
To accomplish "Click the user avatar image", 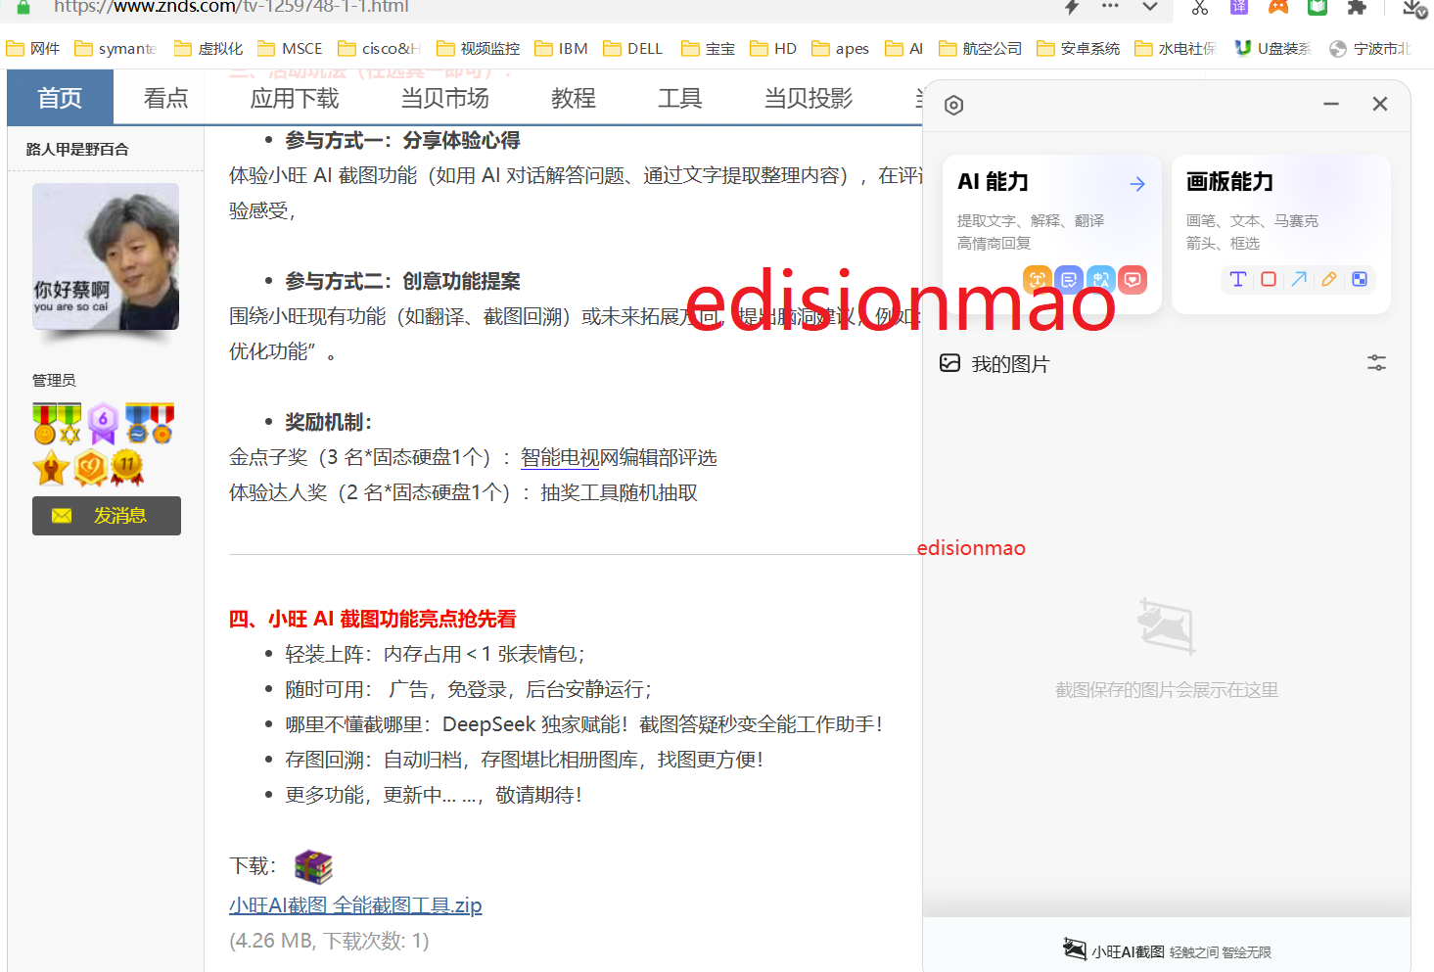I will pyautogui.click(x=106, y=256).
